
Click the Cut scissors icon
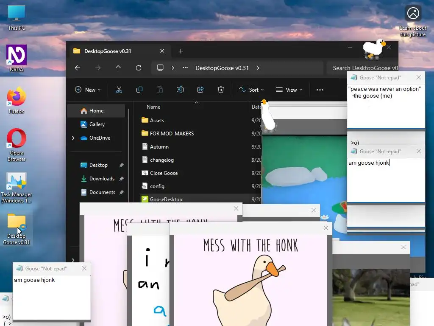pyautogui.click(x=119, y=90)
